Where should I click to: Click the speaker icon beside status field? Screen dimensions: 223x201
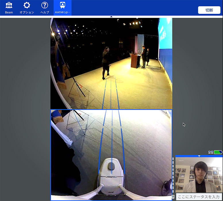coord(173,197)
